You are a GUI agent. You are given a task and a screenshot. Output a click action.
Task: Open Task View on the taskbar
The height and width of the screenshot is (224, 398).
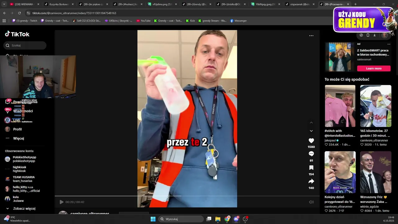[x=209, y=219]
